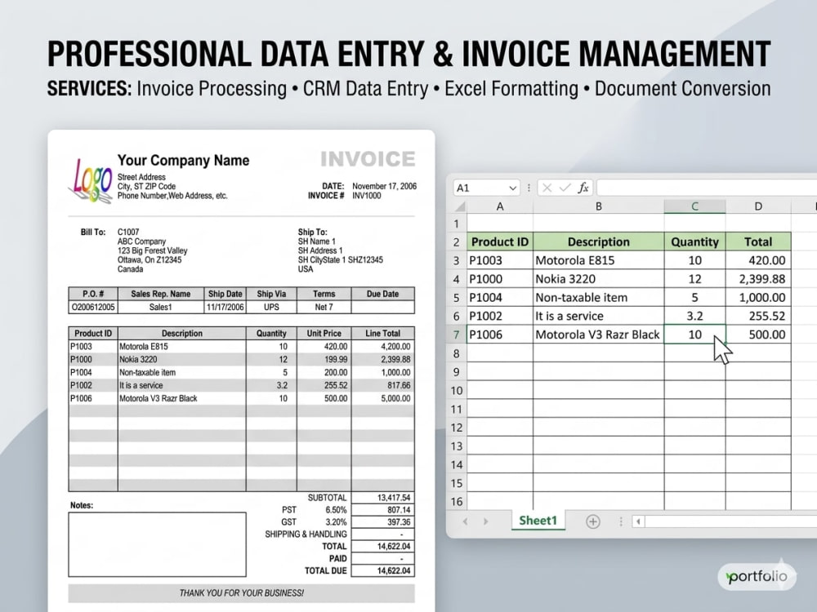Screen dimensions: 817x612
Task: Click the PST amount 807.14
Action: coord(400,510)
